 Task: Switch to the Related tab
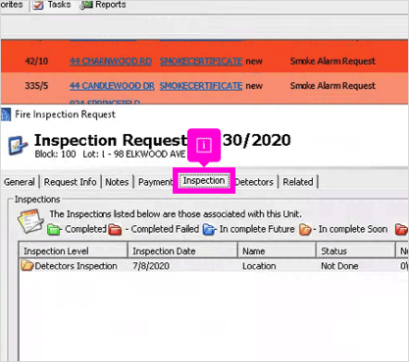point(298,182)
